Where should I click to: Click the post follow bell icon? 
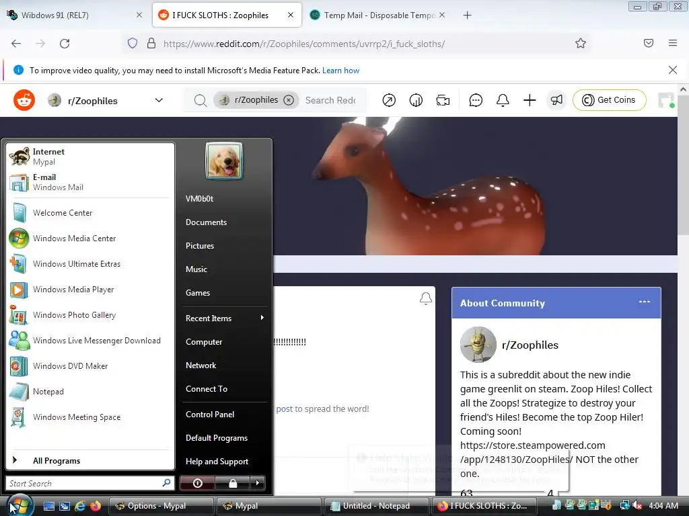click(425, 298)
